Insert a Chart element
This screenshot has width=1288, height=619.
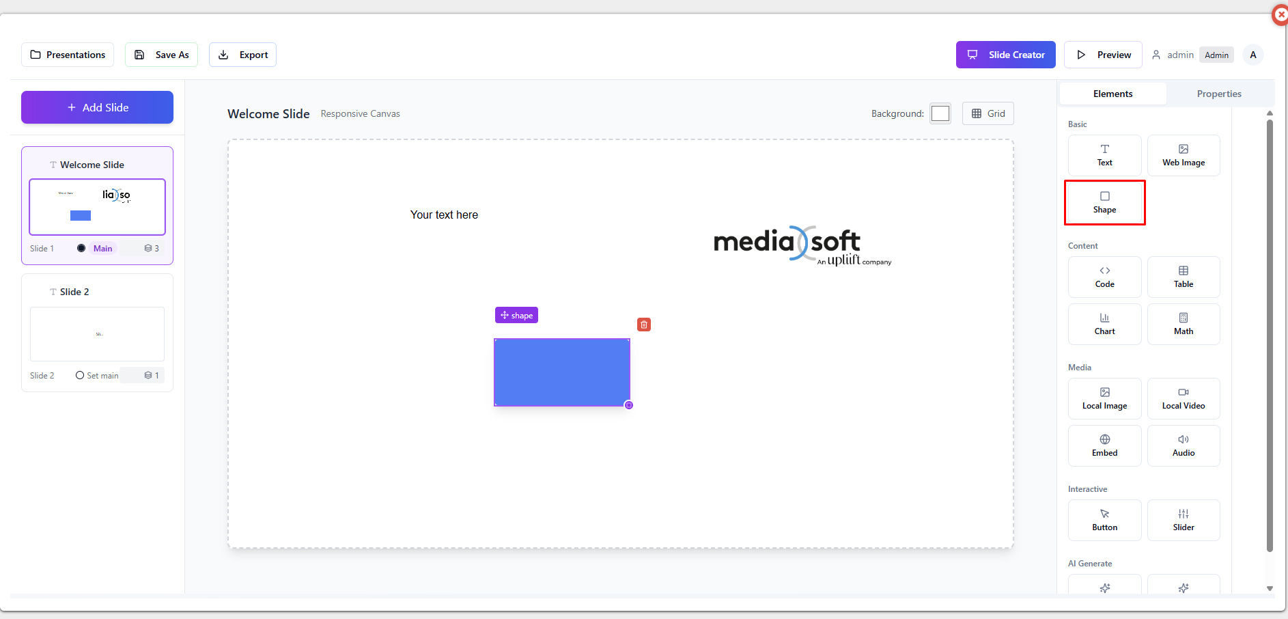click(1104, 324)
